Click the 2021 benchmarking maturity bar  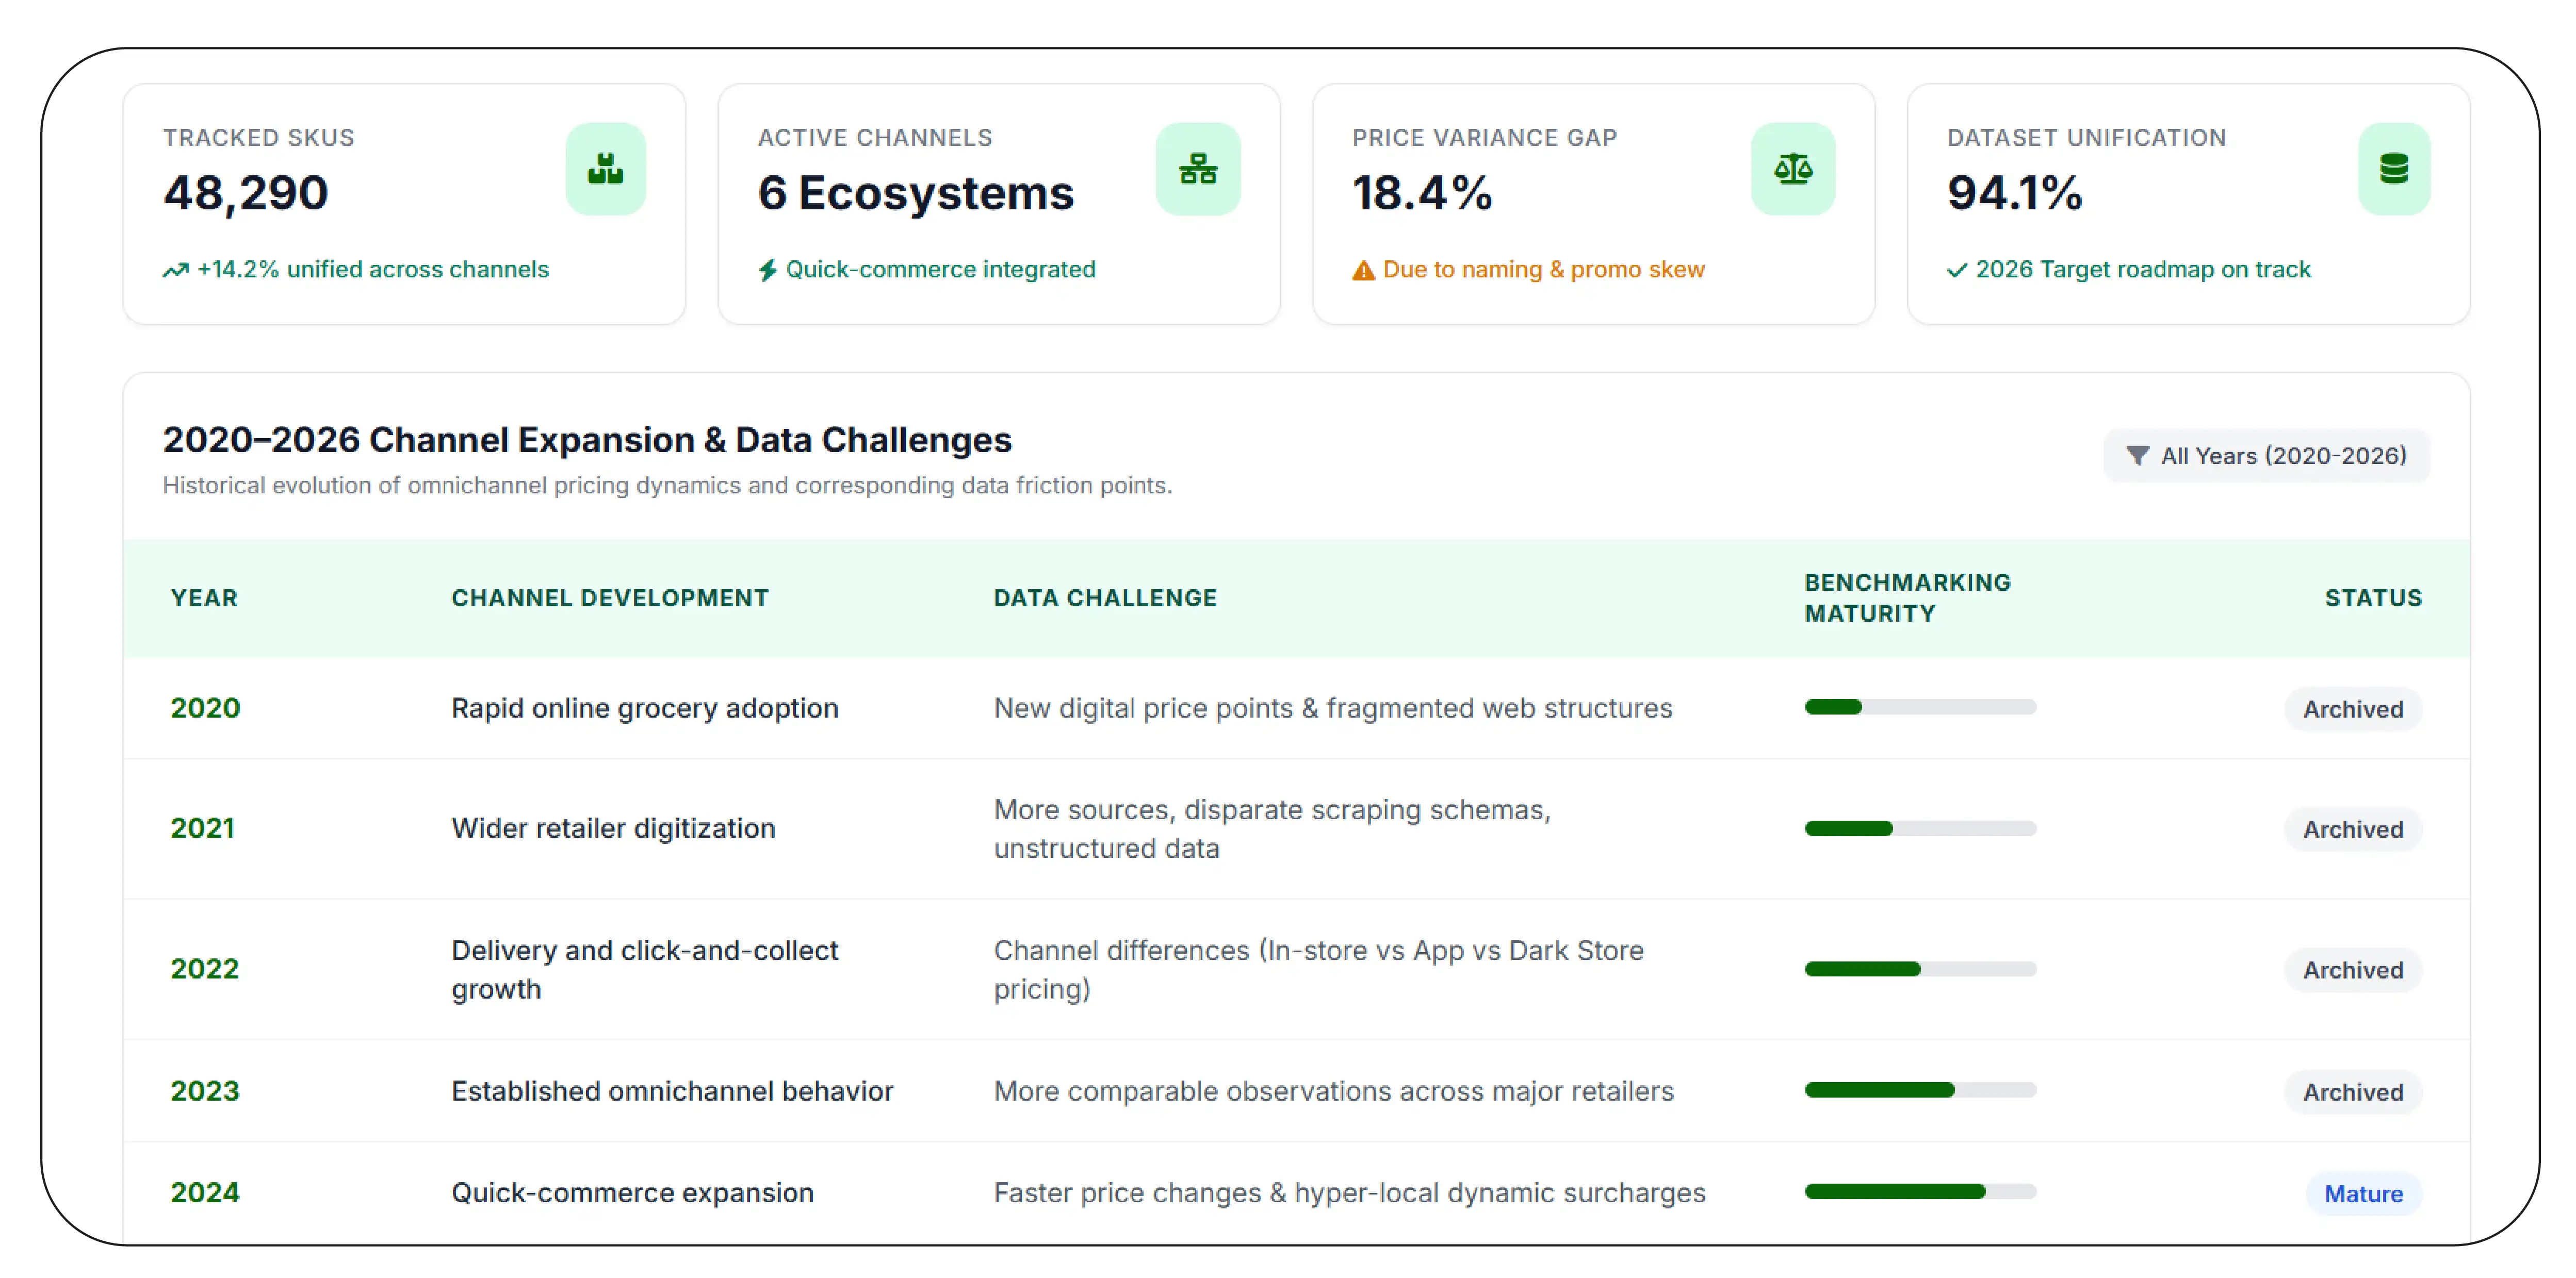coord(1920,828)
